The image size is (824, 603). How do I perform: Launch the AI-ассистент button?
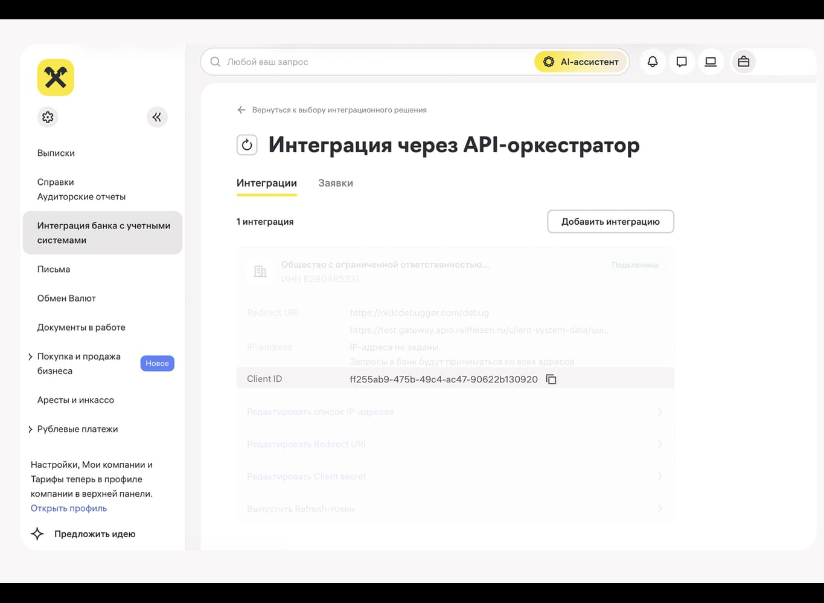[581, 62]
